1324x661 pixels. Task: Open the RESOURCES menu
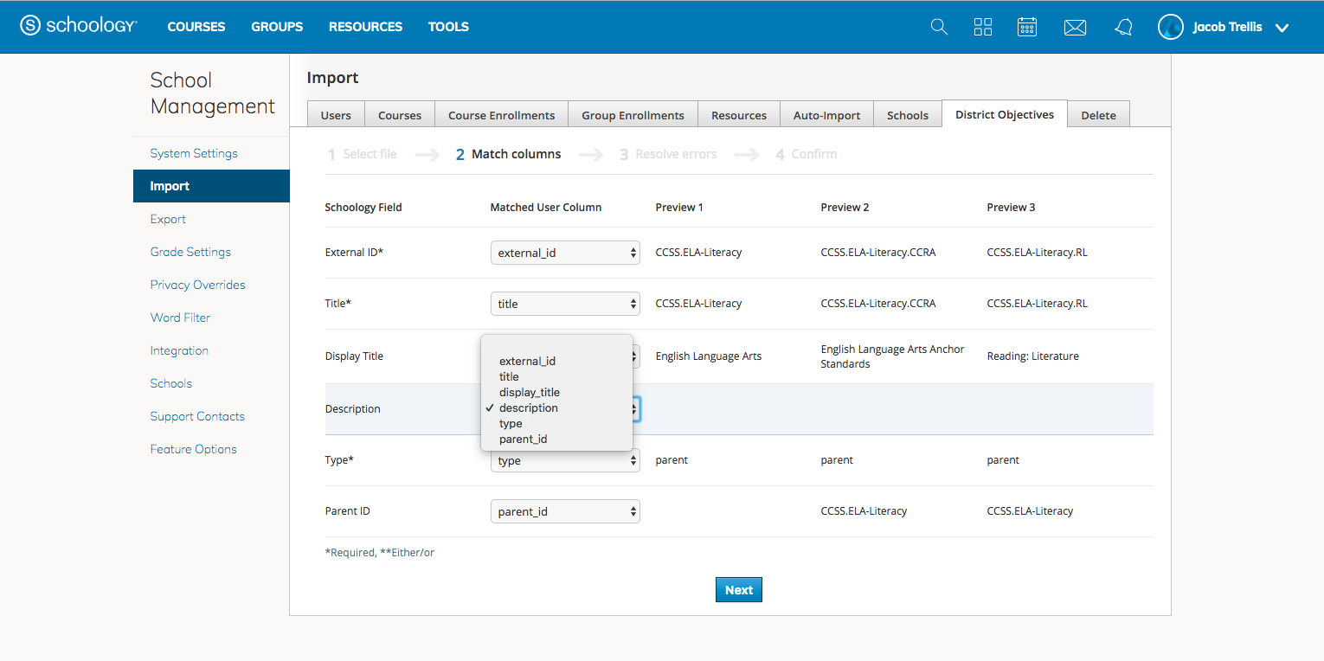(365, 27)
